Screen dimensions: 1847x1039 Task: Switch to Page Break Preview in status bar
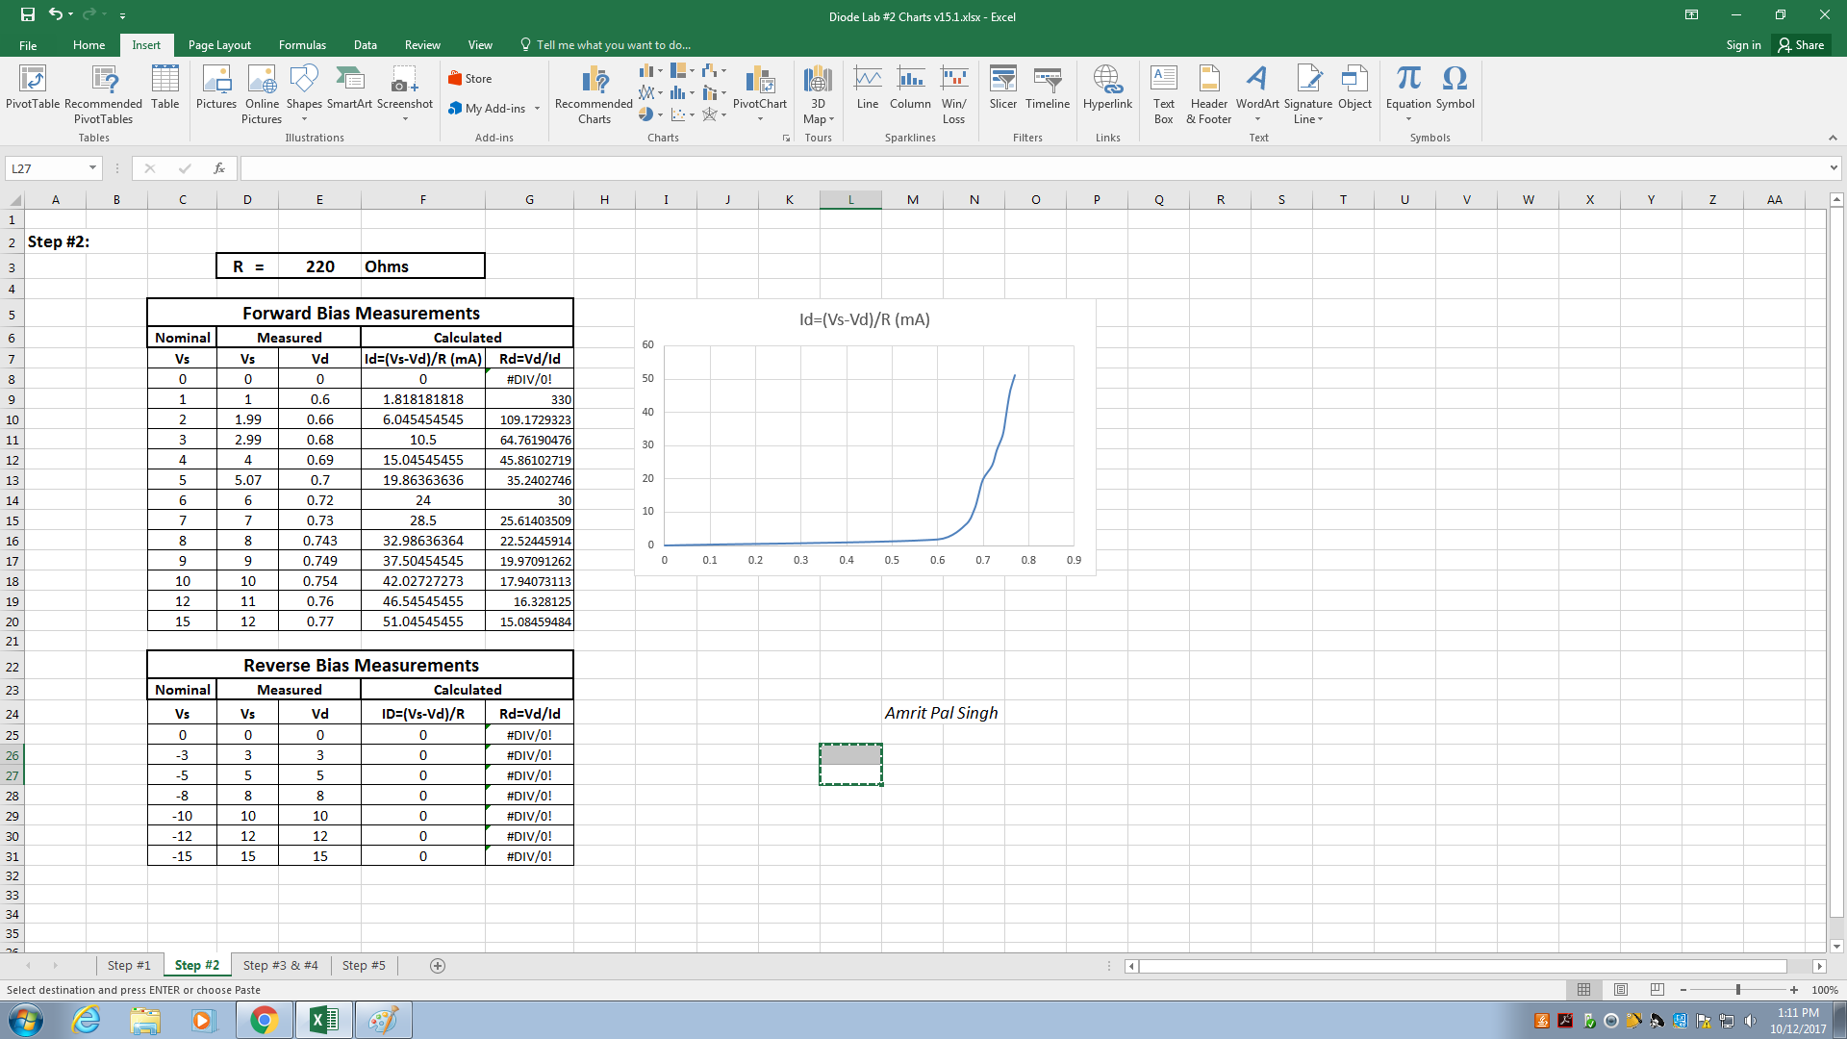coord(1657,990)
